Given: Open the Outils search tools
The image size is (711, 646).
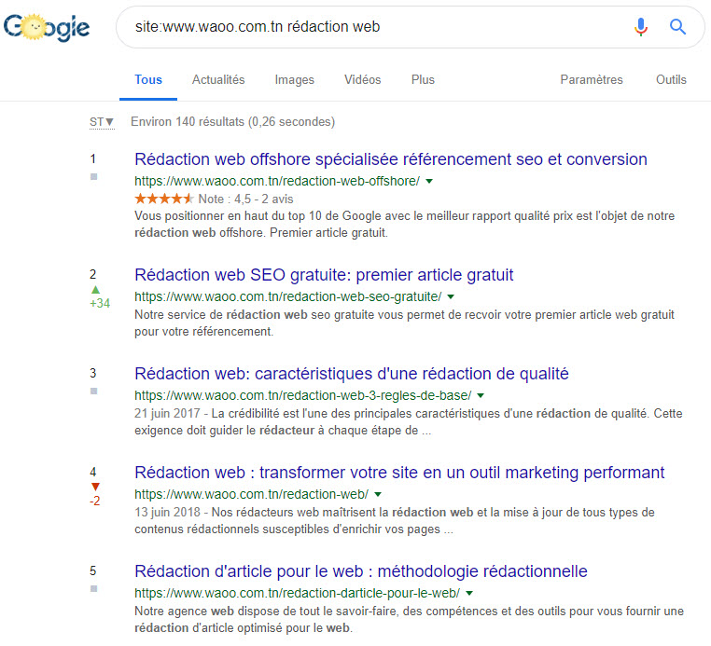Looking at the screenshot, I should pyautogui.click(x=671, y=80).
